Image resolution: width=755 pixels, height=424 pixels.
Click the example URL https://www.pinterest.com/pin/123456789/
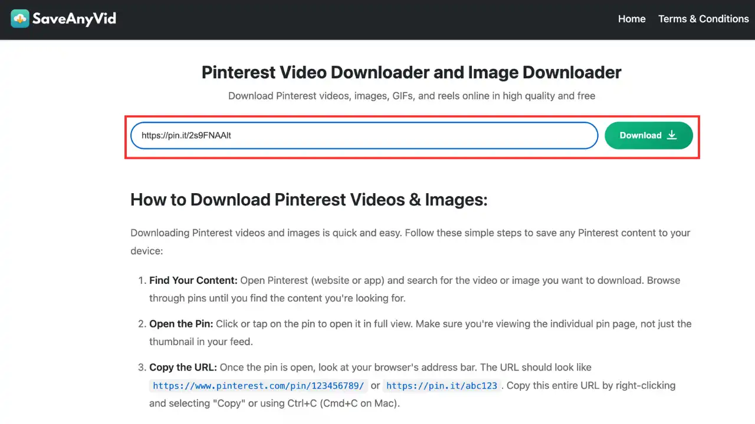(258, 386)
